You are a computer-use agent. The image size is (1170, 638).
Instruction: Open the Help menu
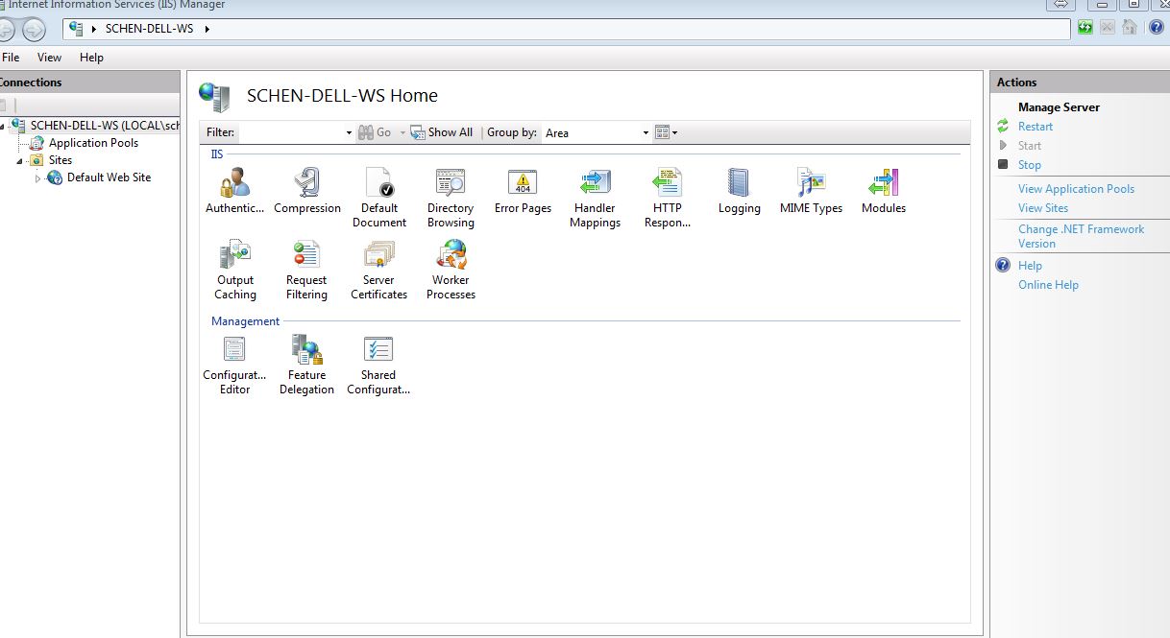coord(91,57)
